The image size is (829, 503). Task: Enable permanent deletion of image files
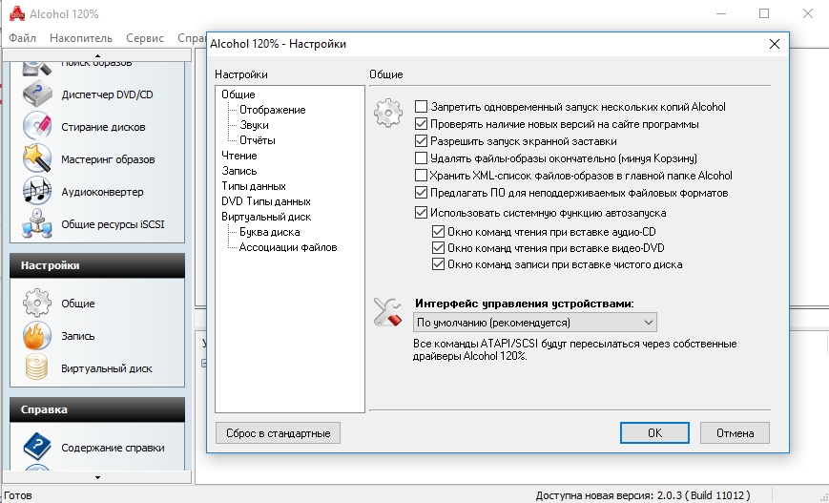pos(421,158)
